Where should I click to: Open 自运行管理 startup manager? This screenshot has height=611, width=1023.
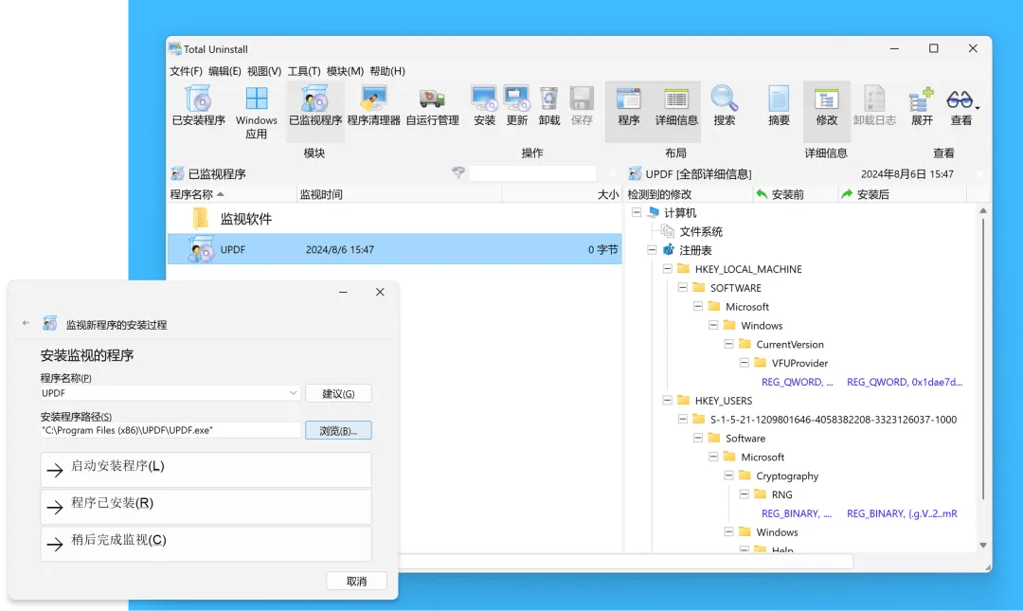pos(432,106)
